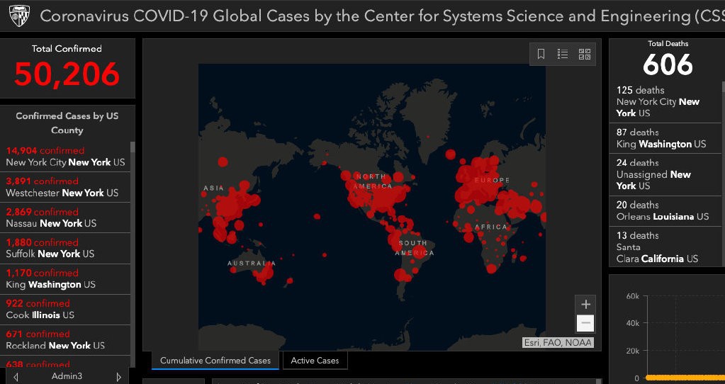Select the Admin3 level label

(x=67, y=376)
